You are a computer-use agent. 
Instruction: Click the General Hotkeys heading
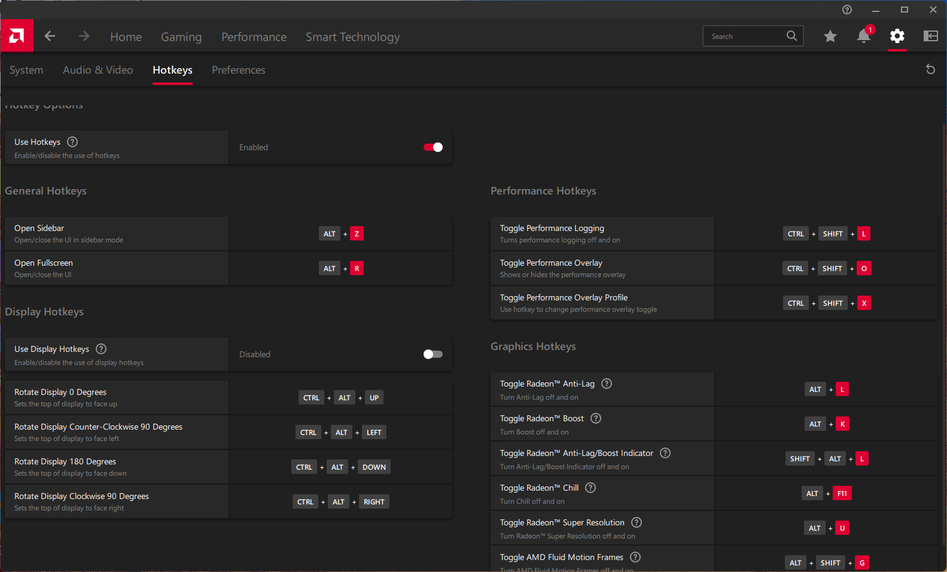coord(46,191)
